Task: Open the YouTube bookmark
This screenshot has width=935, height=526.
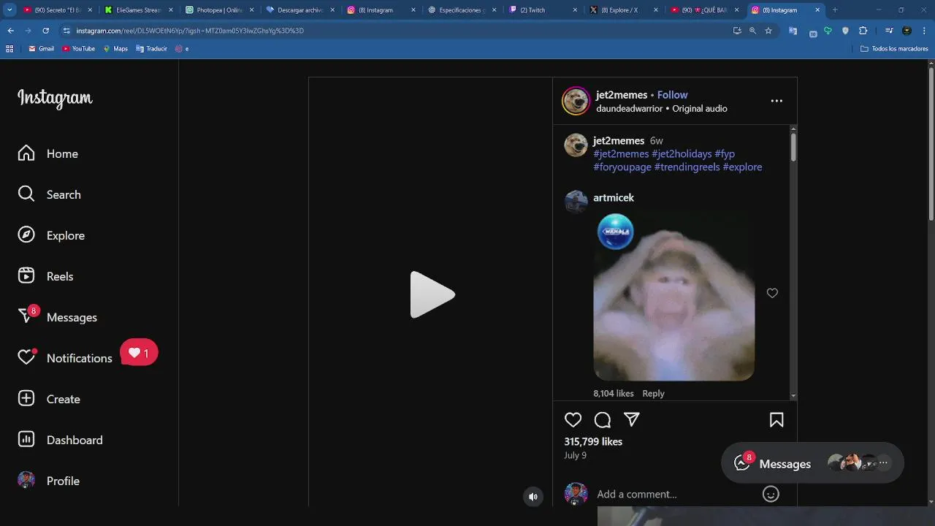Action: point(78,49)
